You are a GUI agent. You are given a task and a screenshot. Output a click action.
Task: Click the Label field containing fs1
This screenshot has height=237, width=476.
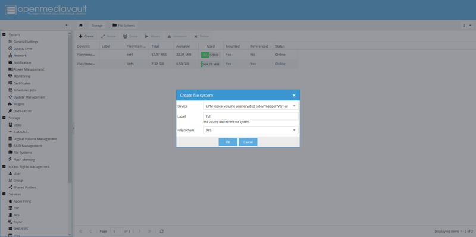point(250,116)
